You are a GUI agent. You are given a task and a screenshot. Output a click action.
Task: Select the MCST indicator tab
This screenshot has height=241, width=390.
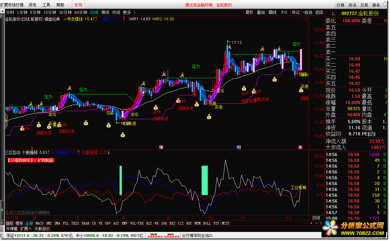225,223
